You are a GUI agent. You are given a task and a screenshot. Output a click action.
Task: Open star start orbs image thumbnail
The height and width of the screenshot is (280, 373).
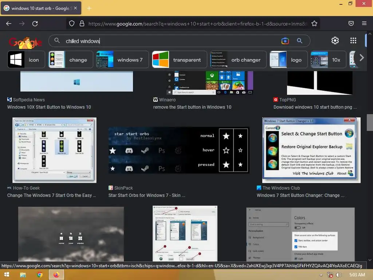point(179,150)
